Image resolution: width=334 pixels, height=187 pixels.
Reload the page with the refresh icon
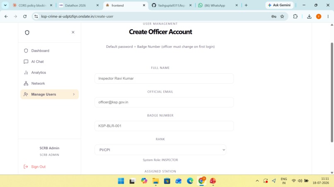[x=25, y=17]
